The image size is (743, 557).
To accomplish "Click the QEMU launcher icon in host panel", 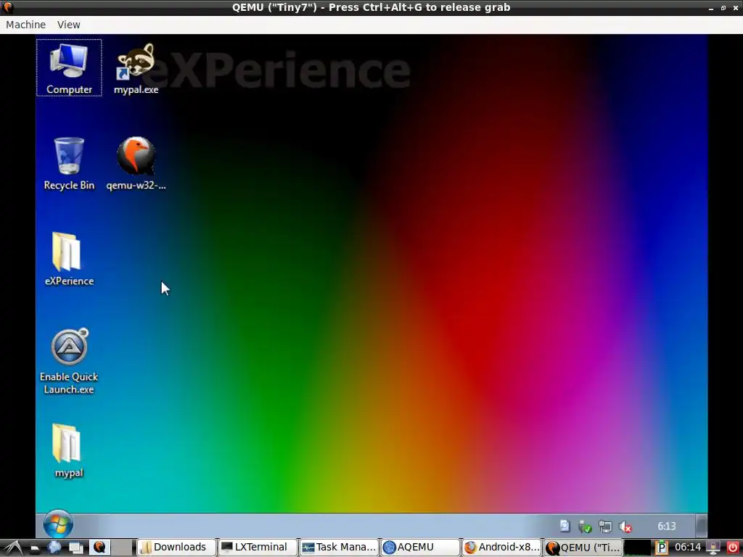I will (99, 547).
